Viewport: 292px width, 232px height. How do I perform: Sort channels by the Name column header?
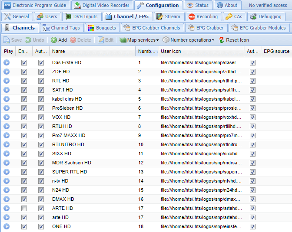[x=91, y=51]
